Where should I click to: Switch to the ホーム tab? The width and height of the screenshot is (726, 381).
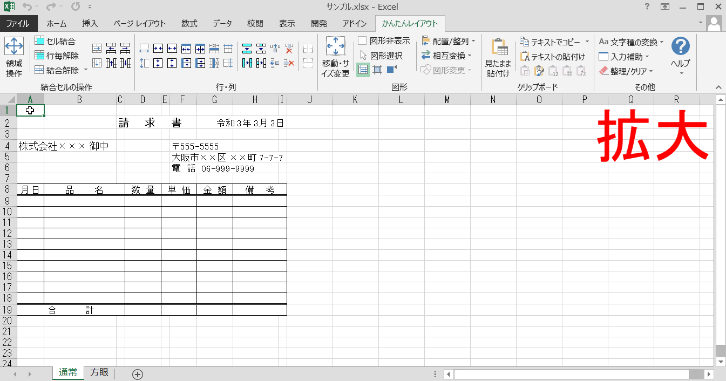(x=57, y=23)
